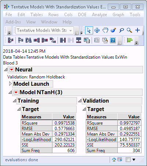Click the Stack columns toolbar icon
Screen dimensions: 147x166
click(x=37, y=40)
